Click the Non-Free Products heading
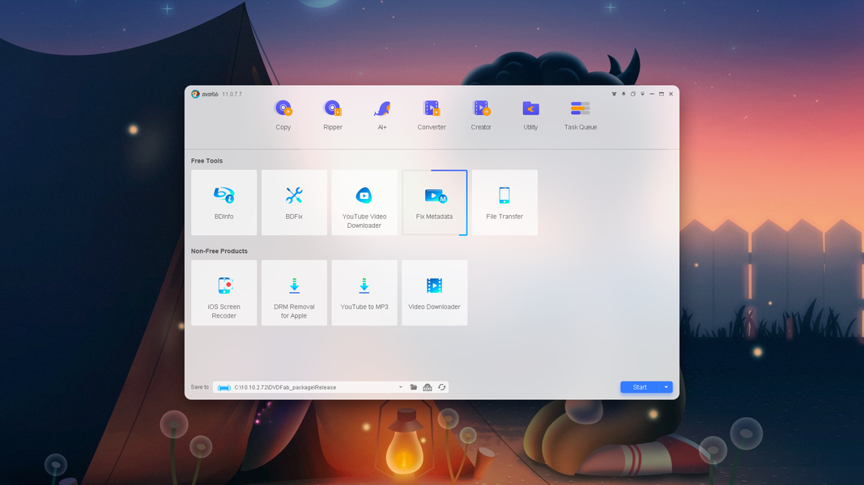The image size is (864, 485). 219,251
